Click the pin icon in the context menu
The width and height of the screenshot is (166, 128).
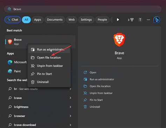point(33,74)
